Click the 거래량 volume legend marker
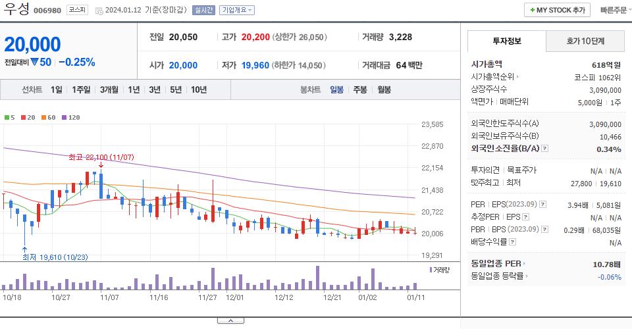 pyautogui.click(x=431, y=270)
